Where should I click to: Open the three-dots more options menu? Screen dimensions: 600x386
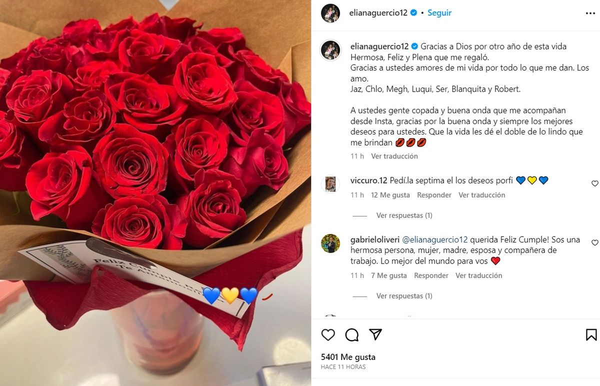(590, 13)
